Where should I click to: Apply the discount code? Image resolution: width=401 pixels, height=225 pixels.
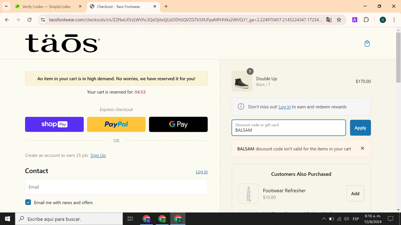click(360, 128)
